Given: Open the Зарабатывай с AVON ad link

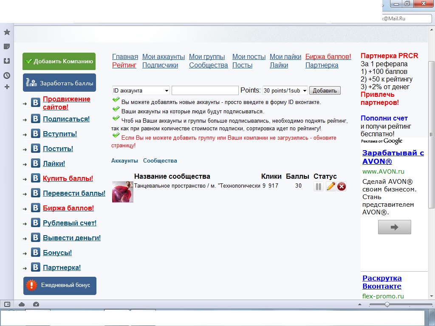Looking at the screenshot, I should point(393,157).
